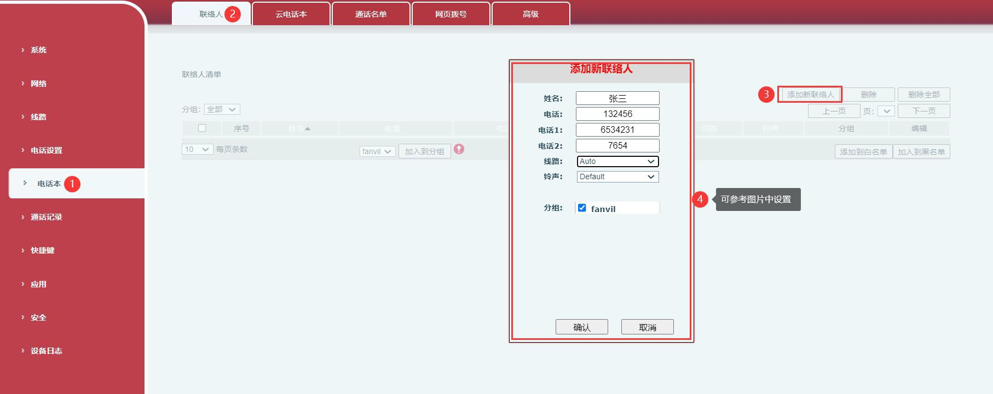
Task: Open the 每页条数 dropdown showing 10
Action: 197,149
